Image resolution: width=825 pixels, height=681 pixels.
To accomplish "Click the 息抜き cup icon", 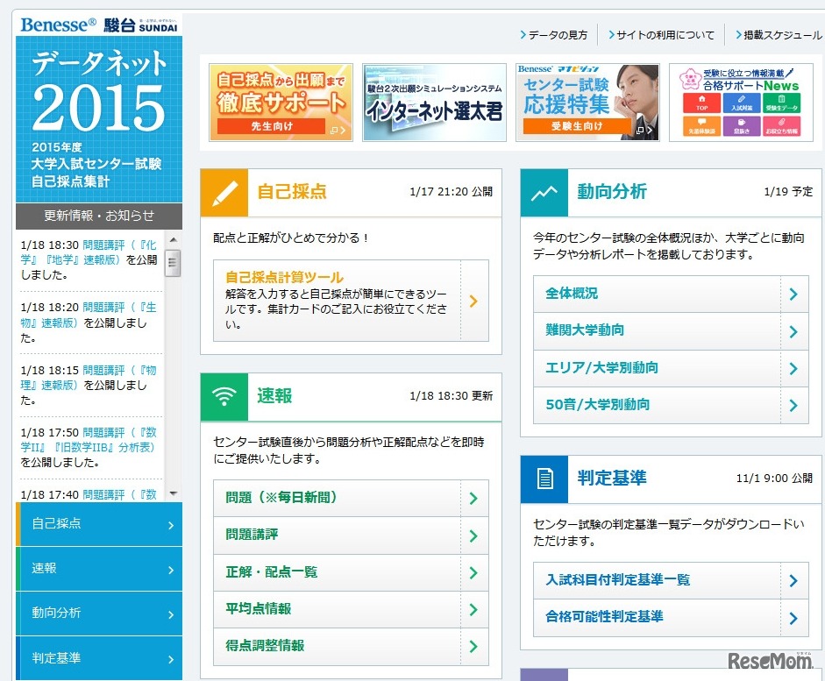I will coord(742,123).
